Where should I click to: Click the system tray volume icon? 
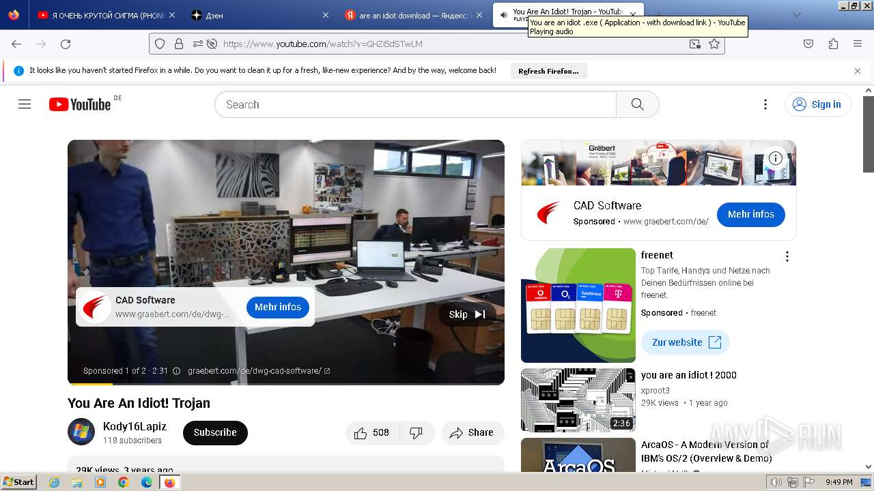pyautogui.click(x=776, y=482)
